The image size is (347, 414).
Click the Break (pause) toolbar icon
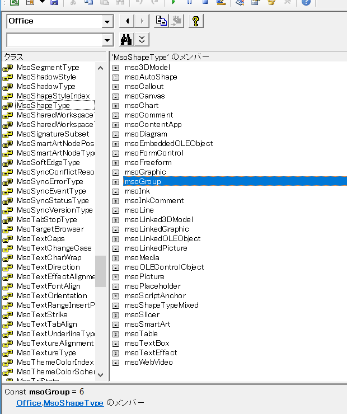[x=189, y=2]
